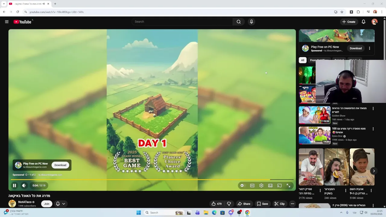Screen dimensions: 386x217
Task: Dislike the video
Action: tap(229, 204)
